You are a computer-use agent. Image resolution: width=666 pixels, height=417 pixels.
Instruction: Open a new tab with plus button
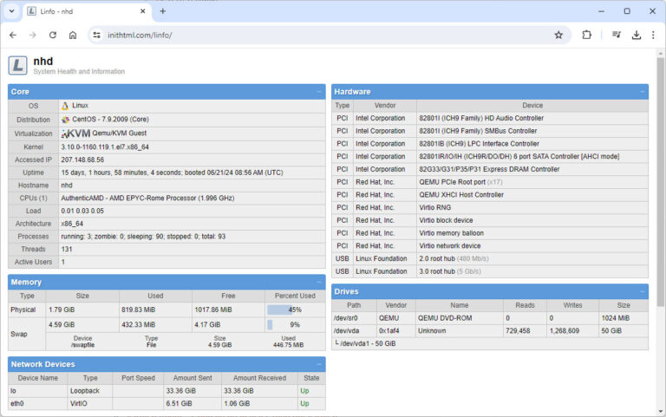[x=163, y=11]
